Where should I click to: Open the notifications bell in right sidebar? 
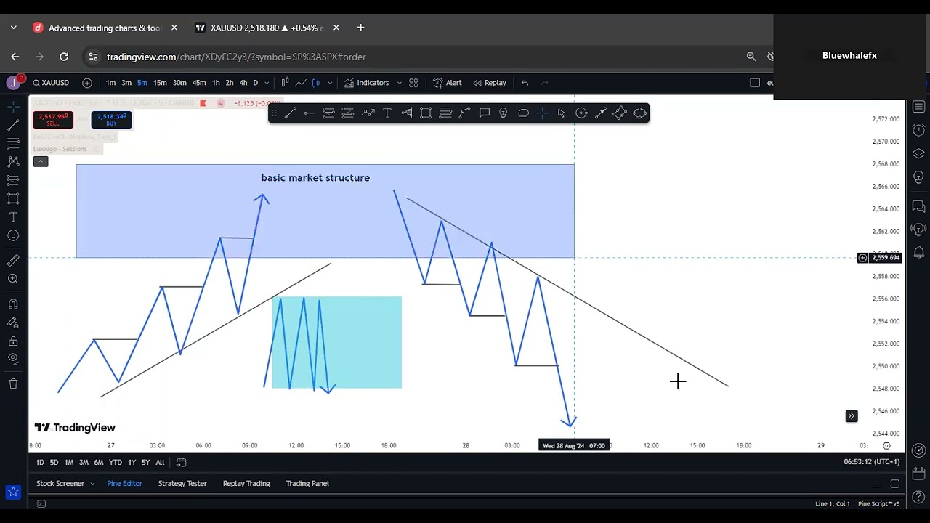(918, 252)
